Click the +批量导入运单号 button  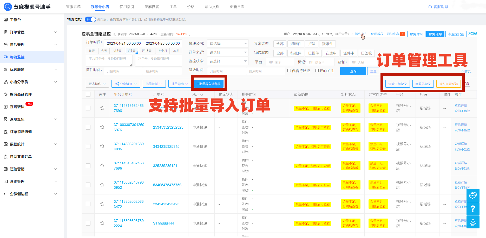(209, 84)
